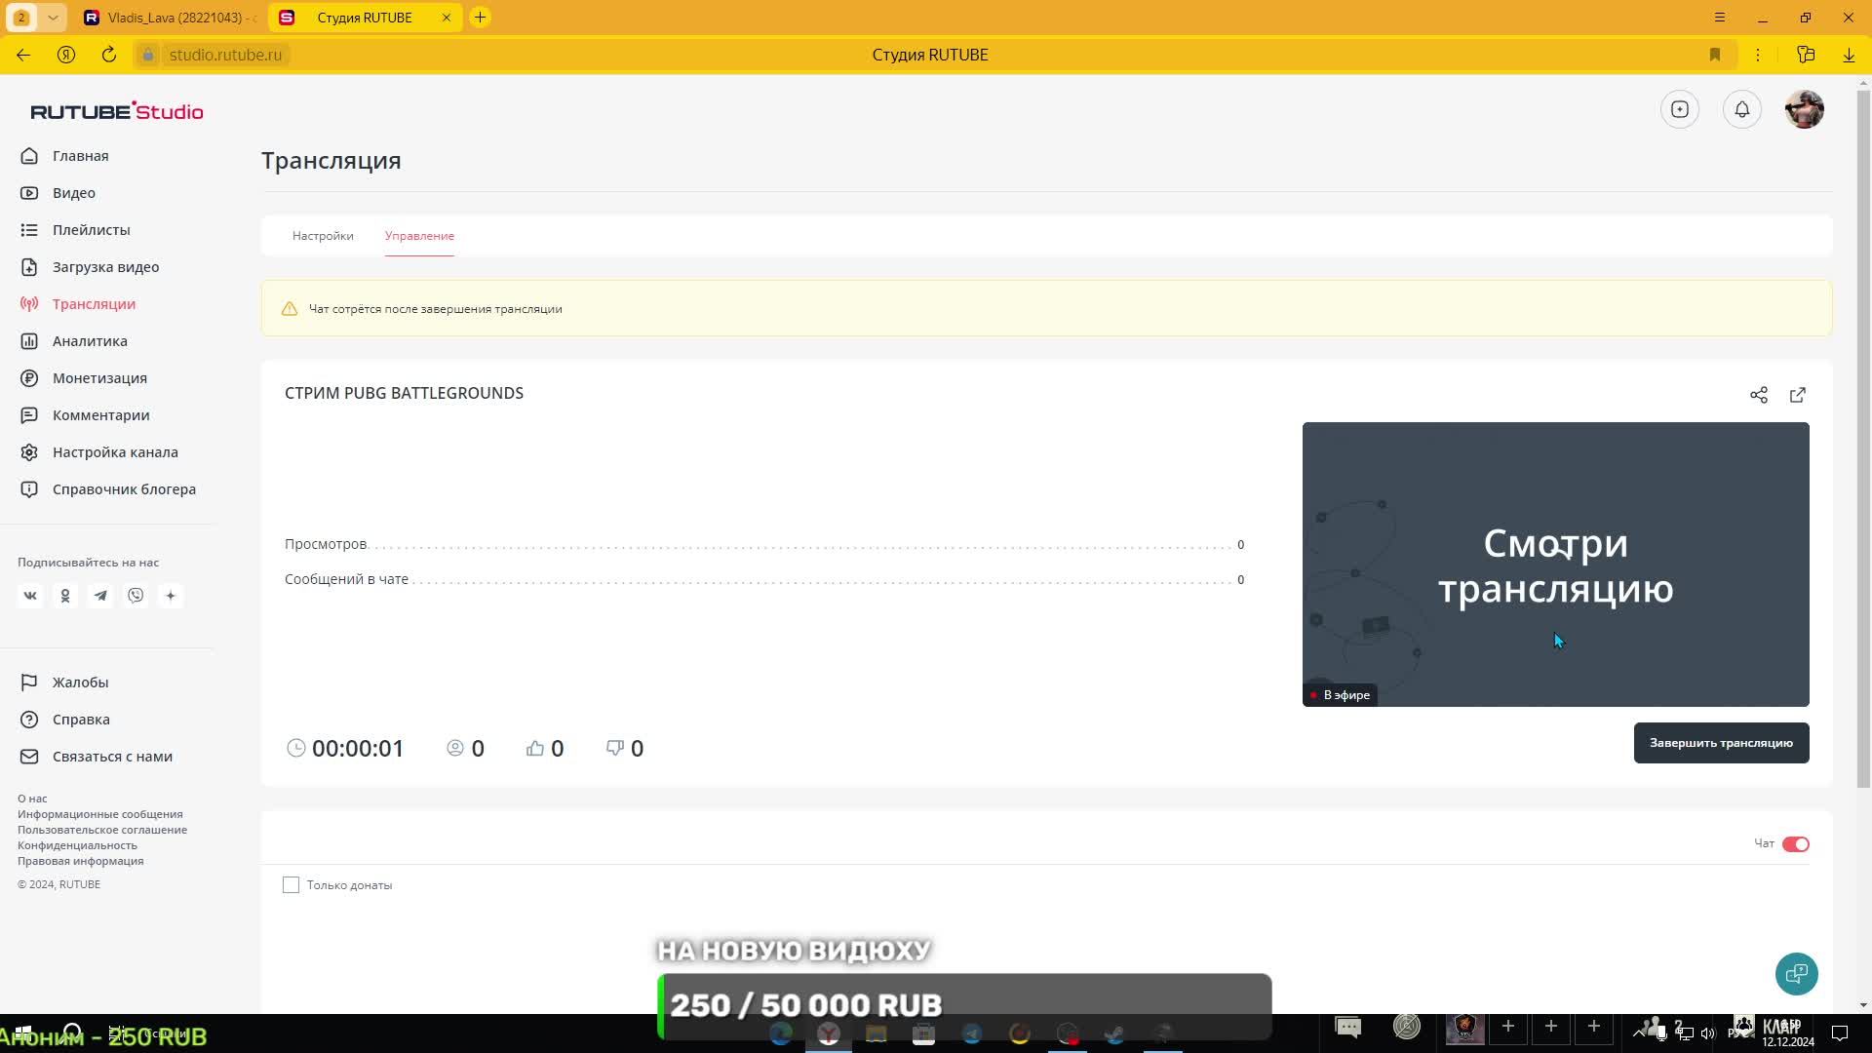Open the notifications bell

1742,109
